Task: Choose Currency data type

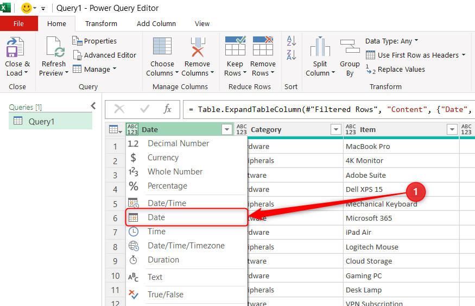Action: [187, 158]
